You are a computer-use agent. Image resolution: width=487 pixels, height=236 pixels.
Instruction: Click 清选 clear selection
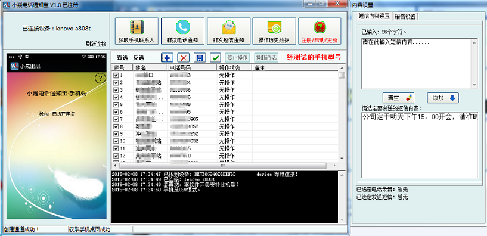pyautogui.click(x=122, y=58)
